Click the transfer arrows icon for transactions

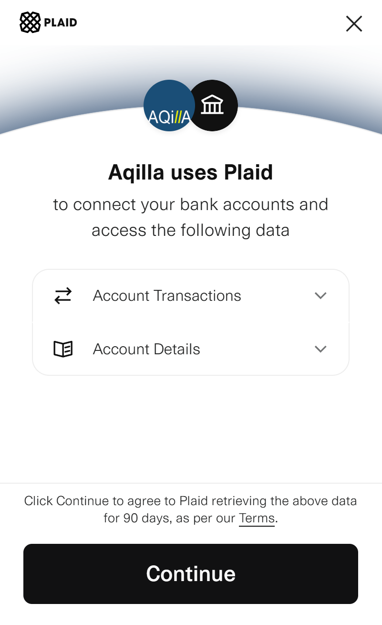click(63, 296)
